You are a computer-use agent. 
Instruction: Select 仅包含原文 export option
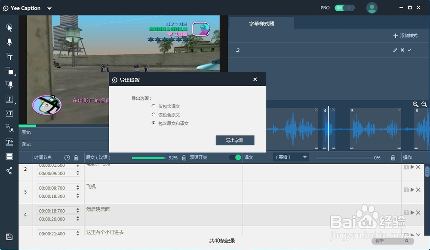[154, 114]
